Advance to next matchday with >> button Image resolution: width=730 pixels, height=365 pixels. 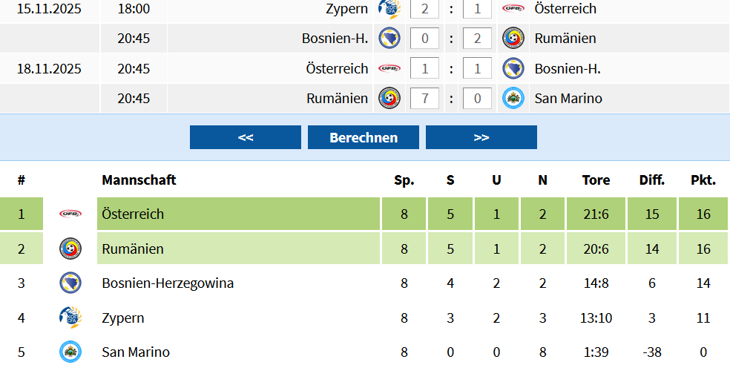click(481, 137)
